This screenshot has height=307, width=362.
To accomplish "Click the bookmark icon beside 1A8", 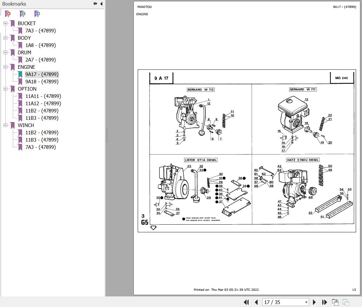I will click(20, 45).
